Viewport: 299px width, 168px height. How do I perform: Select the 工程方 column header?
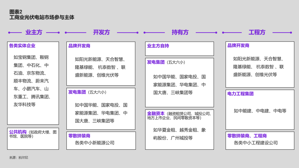point(257,32)
